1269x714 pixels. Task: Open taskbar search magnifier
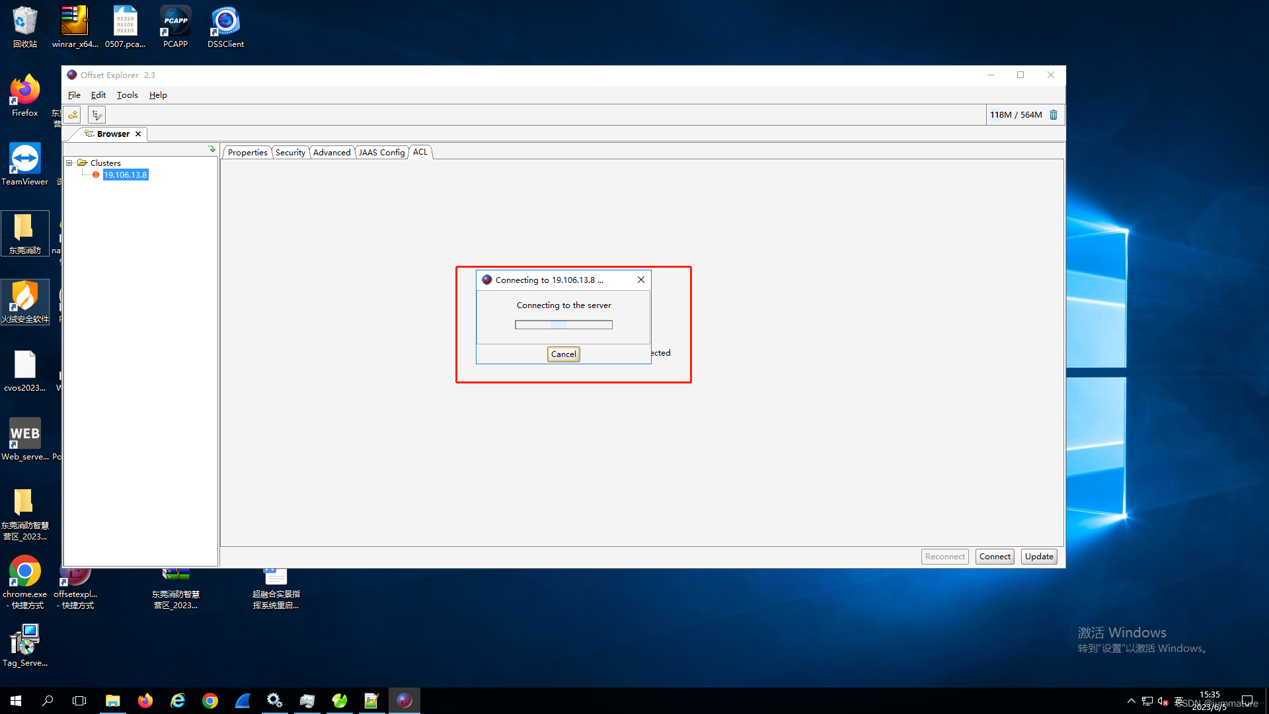click(48, 701)
